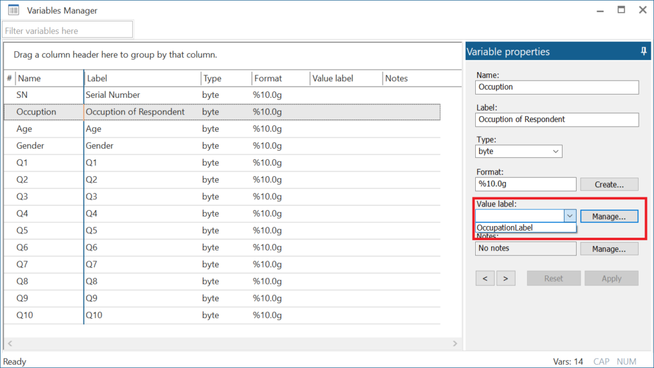Close the Variables Manager window
This screenshot has height=368, width=654.
643,10
